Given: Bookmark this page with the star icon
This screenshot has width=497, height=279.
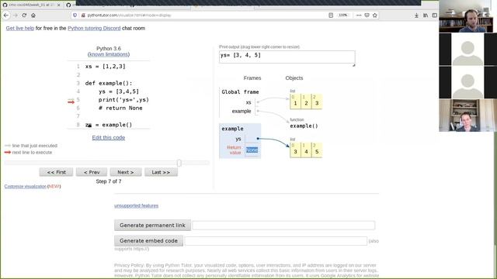Looking at the screenshot, I should click(x=375, y=15).
